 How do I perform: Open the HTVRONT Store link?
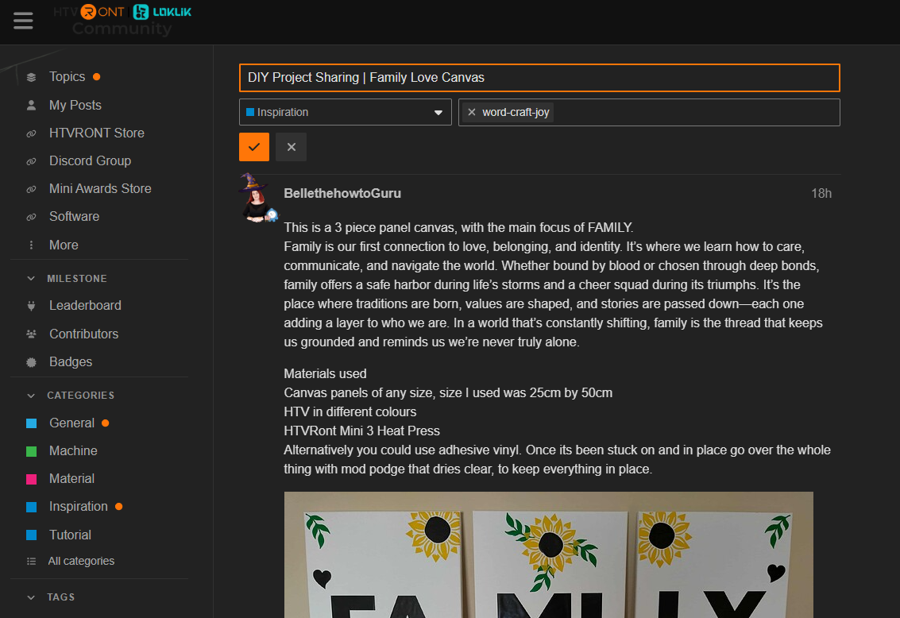[x=96, y=133]
